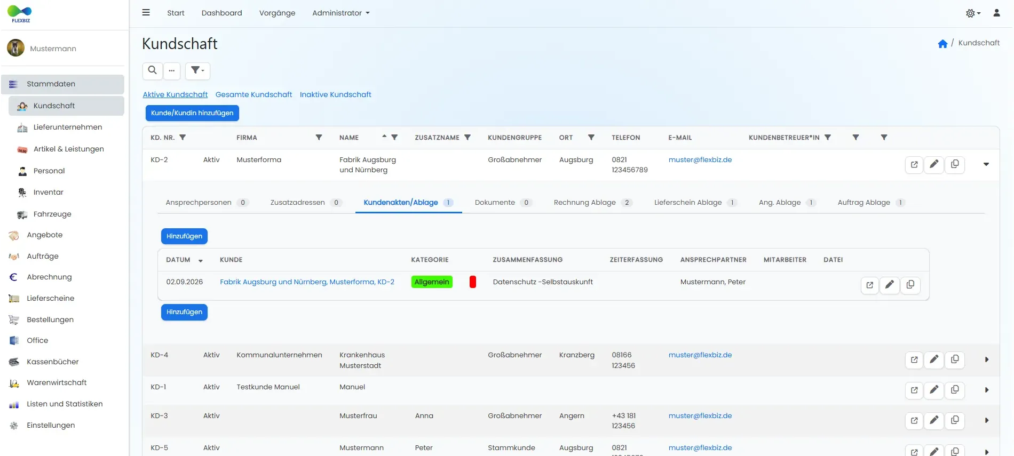Click the search magnifier icon
This screenshot has height=456, width=1014.
pos(153,70)
